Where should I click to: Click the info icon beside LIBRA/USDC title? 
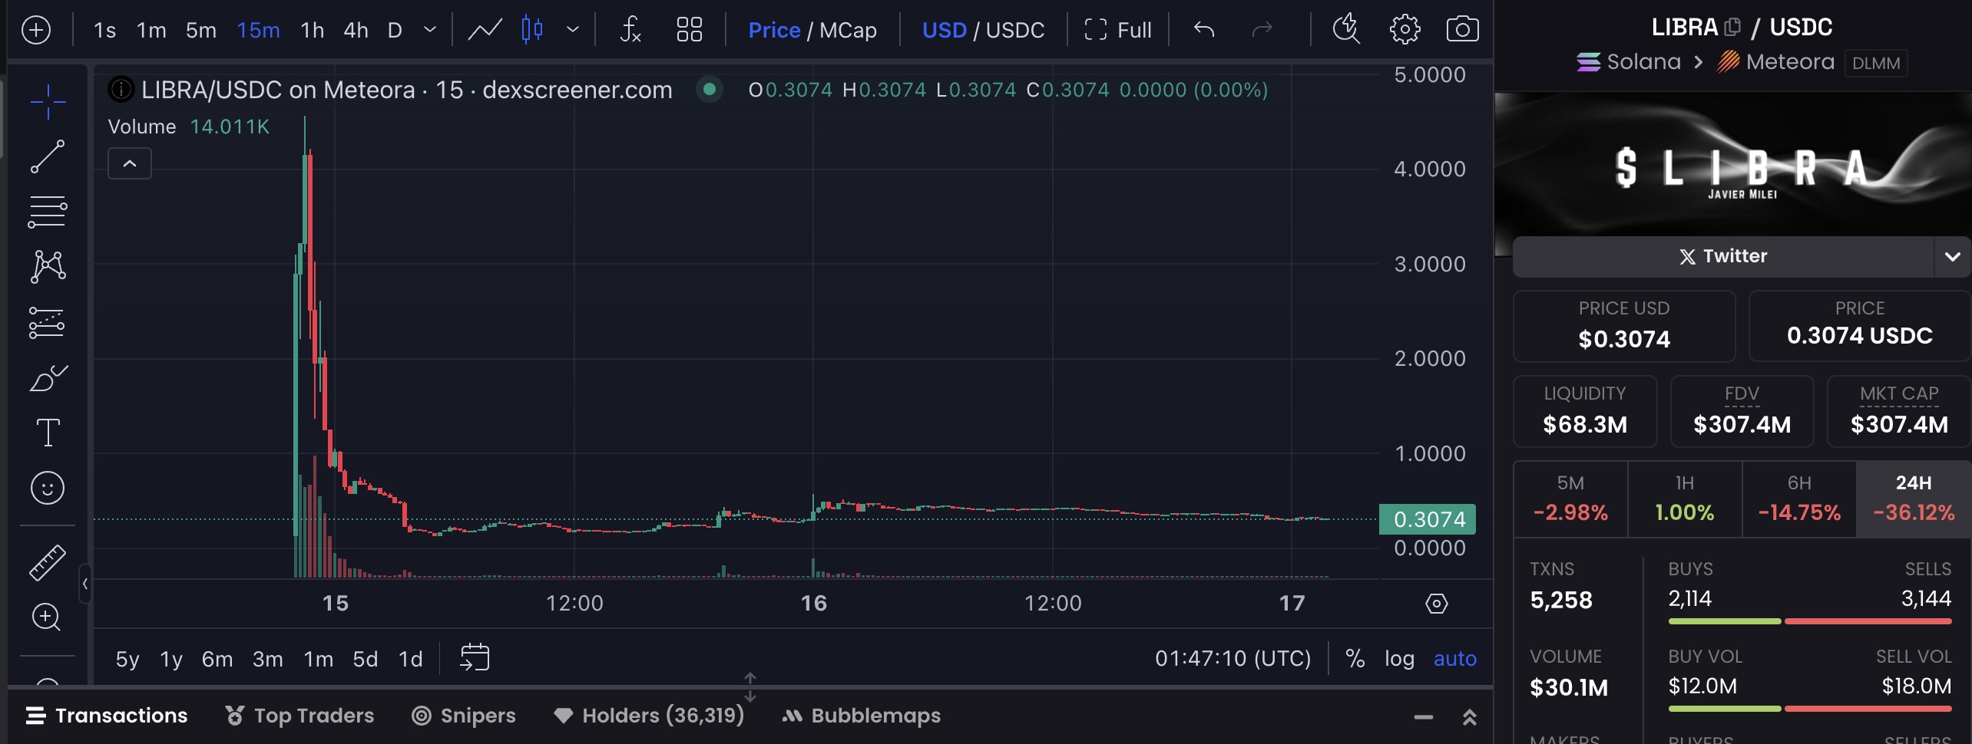tap(121, 90)
